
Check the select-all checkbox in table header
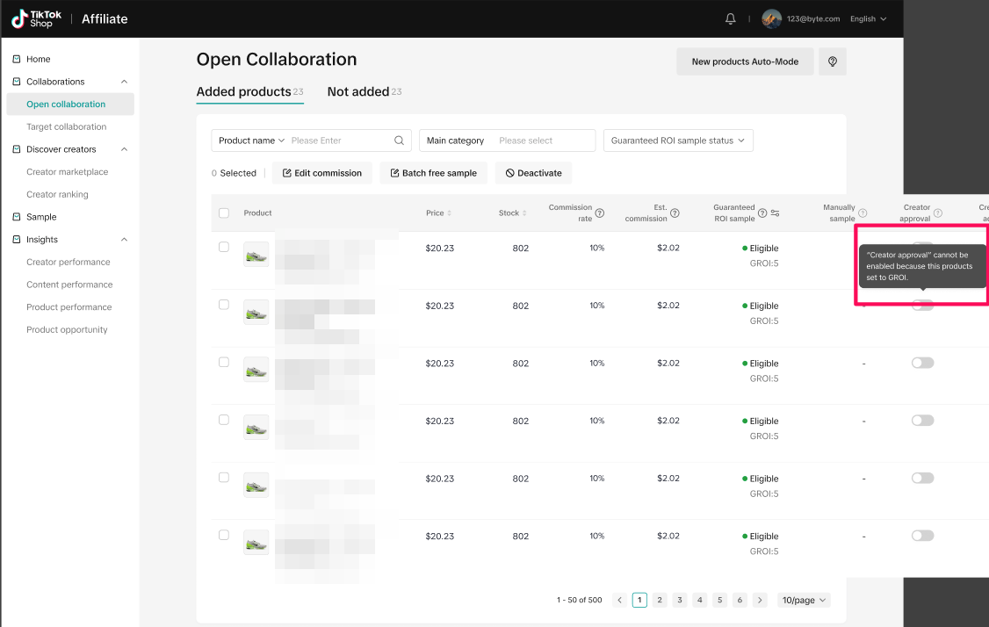224,213
